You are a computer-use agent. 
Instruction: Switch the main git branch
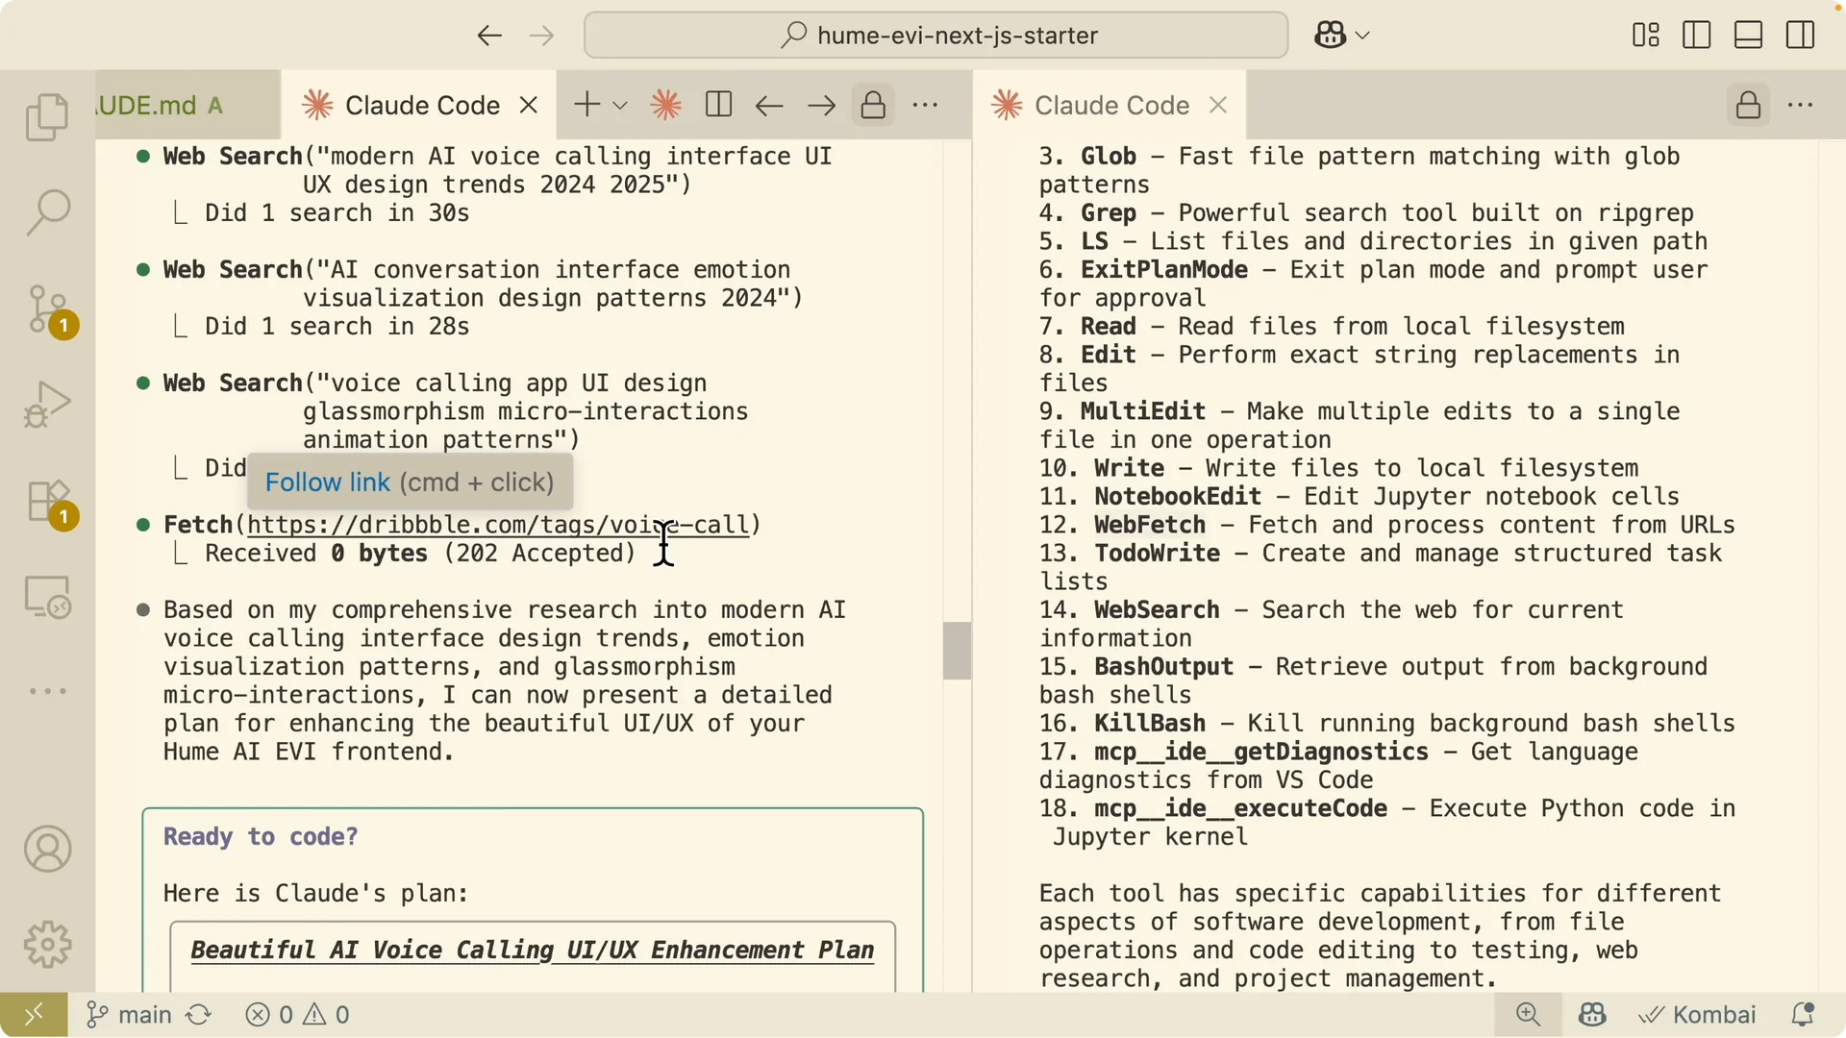pos(129,1015)
